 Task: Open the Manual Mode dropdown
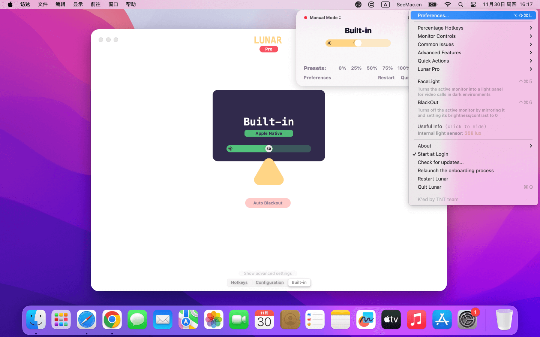[325, 18]
